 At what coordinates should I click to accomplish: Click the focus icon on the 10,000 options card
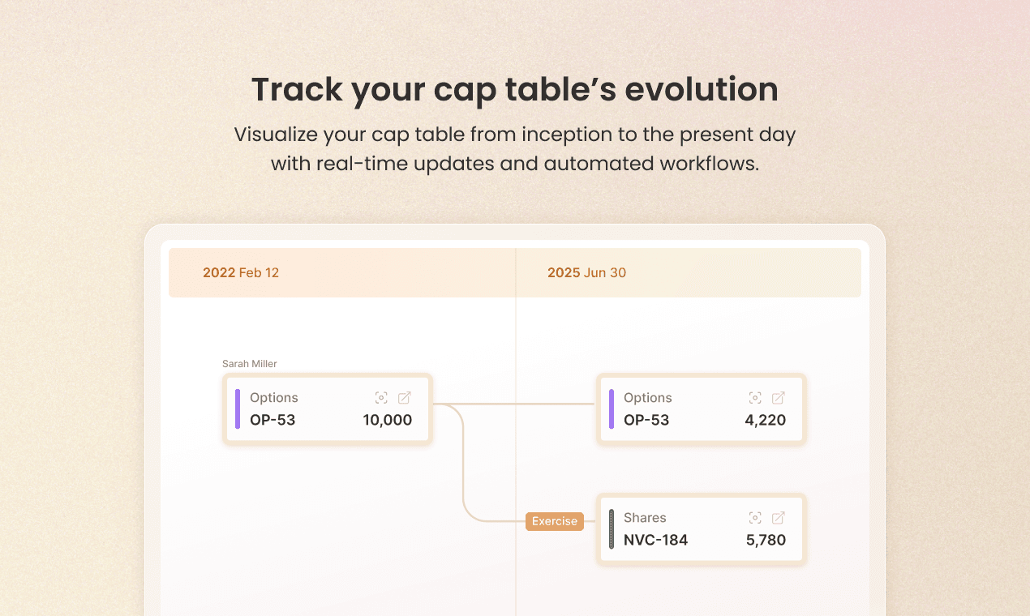point(381,398)
